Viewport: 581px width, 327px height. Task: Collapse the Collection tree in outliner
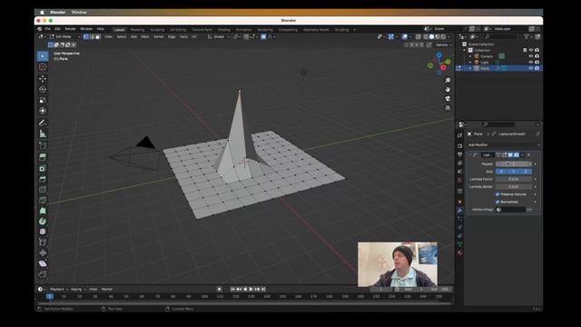pyautogui.click(x=464, y=50)
